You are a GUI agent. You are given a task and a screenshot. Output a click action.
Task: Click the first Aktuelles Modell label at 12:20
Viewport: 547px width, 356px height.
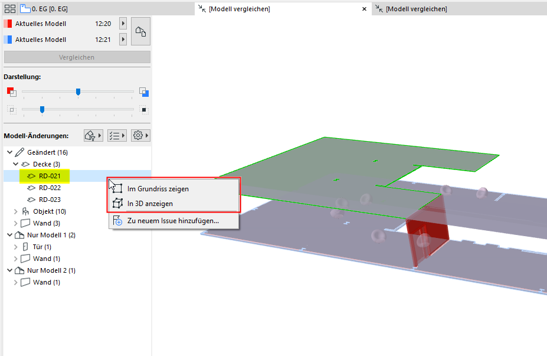[41, 24]
